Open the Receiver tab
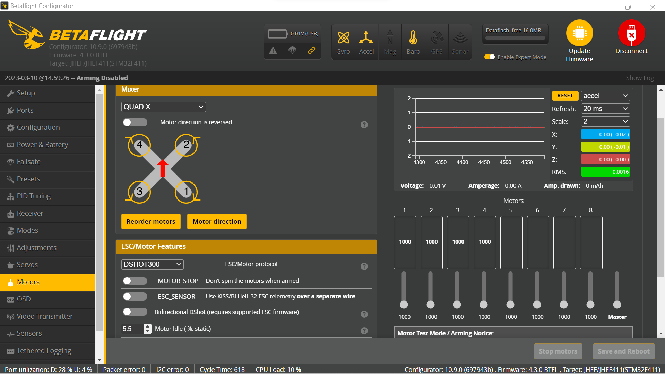 47,213
